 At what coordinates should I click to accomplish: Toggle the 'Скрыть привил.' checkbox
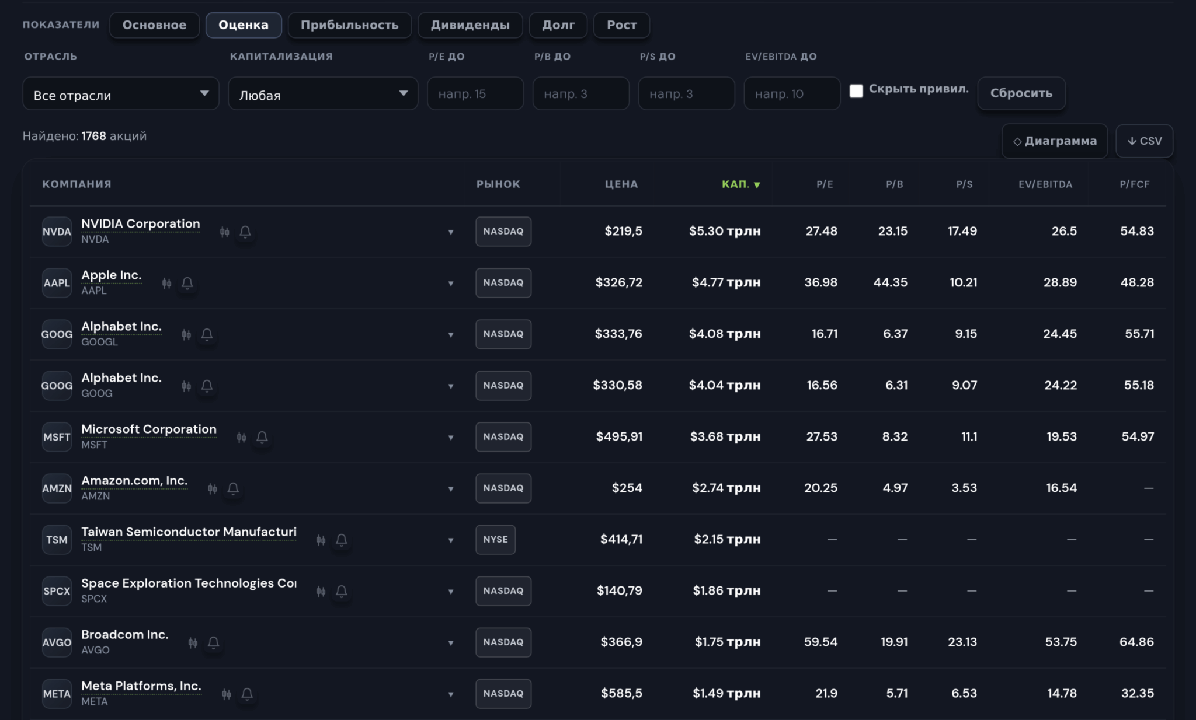856,91
